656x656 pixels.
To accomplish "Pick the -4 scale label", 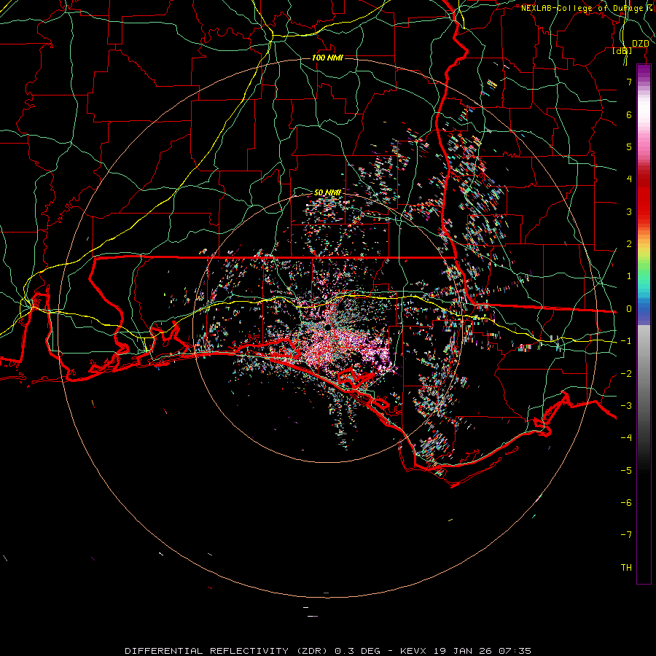I will coord(626,437).
